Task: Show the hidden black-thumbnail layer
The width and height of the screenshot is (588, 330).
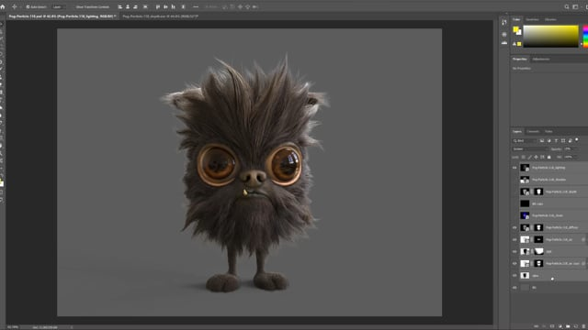Action: [514, 203]
